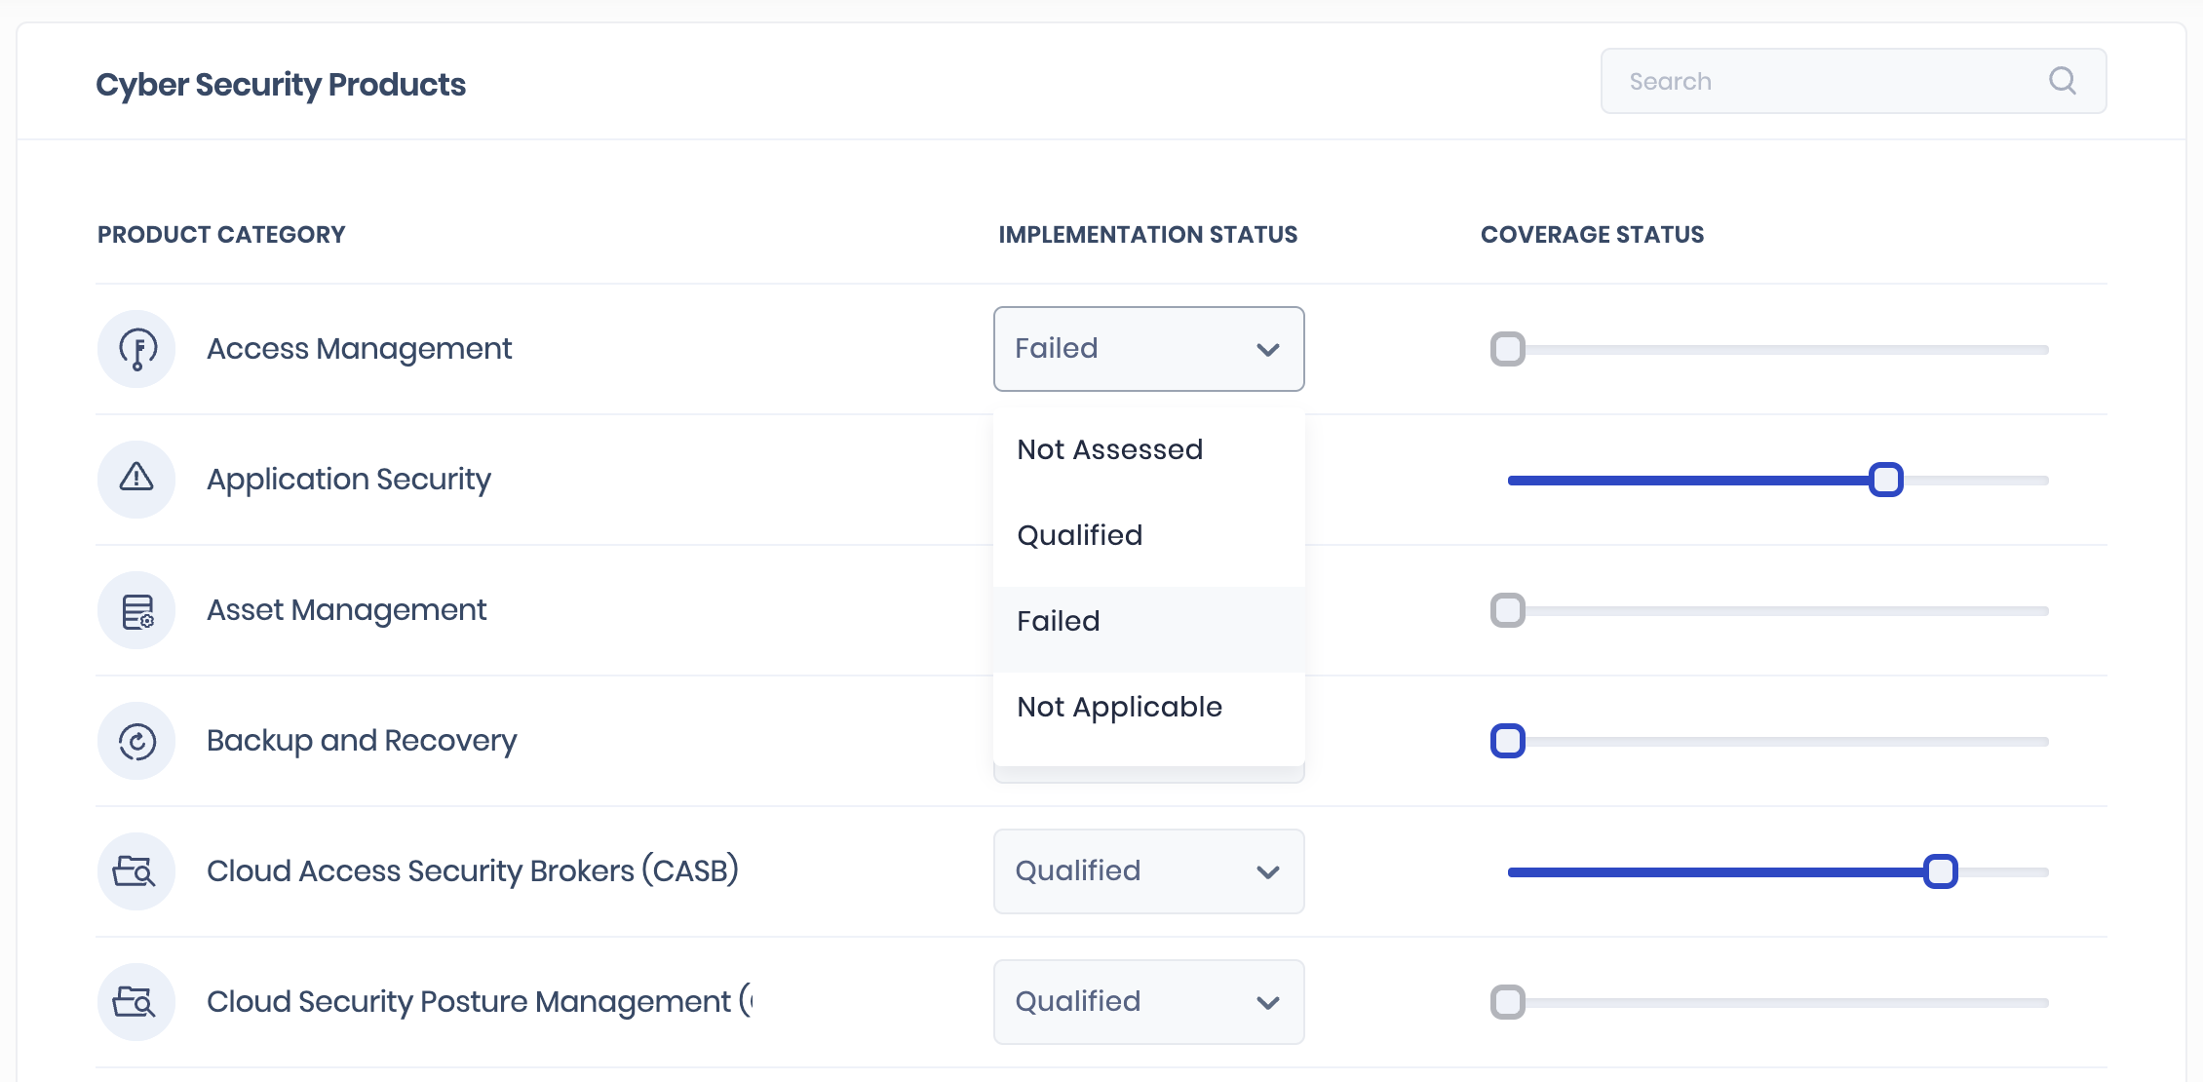Image resolution: width=2203 pixels, height=1082 pixels.
Task: Open Cloud Security Posture Management status dropdown
Action: pos(1148,1002)
